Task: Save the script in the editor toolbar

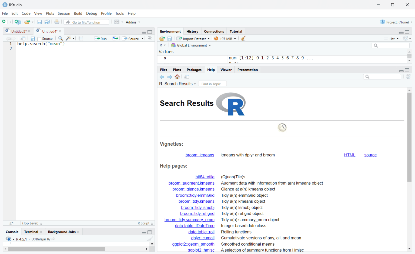Action: (33, 39)
